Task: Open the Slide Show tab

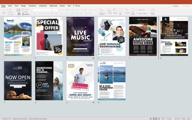Action: click(54, 6)
